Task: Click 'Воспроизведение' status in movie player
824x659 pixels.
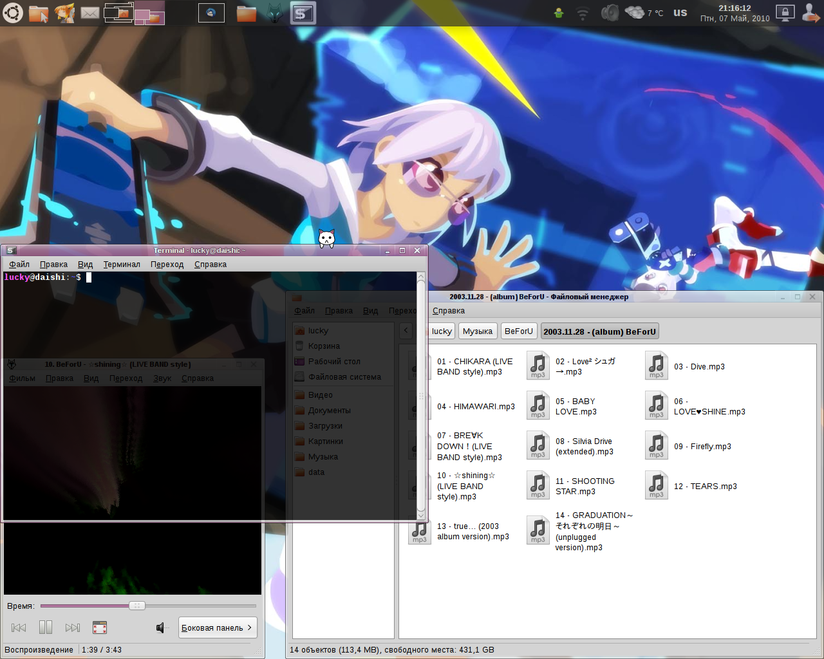Action: coord(39,650)
